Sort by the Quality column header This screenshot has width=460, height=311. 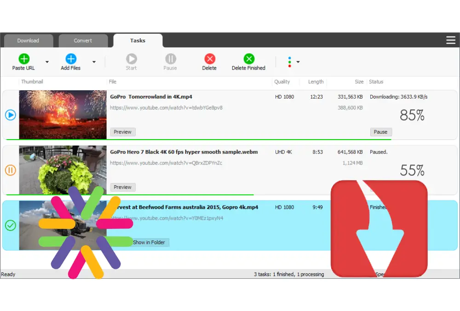click(x=282, y=82)
